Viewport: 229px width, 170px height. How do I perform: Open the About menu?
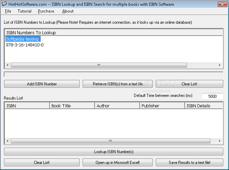click(x=68, y=11)
